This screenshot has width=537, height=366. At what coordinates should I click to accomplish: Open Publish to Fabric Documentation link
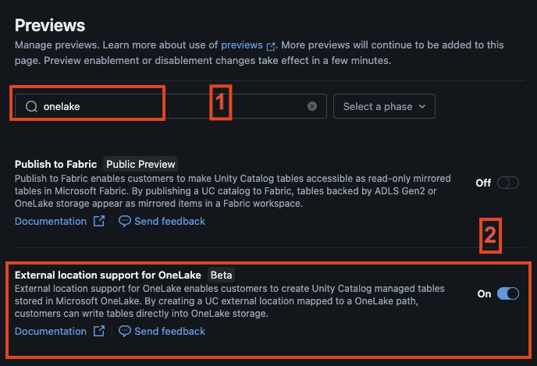point(51,221)
